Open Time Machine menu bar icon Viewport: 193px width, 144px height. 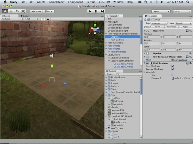tap(145, 2)
